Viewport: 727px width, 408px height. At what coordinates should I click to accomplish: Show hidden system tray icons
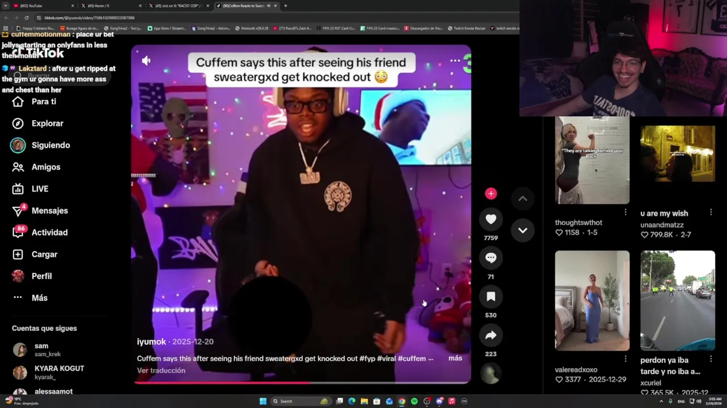[662, 401]
